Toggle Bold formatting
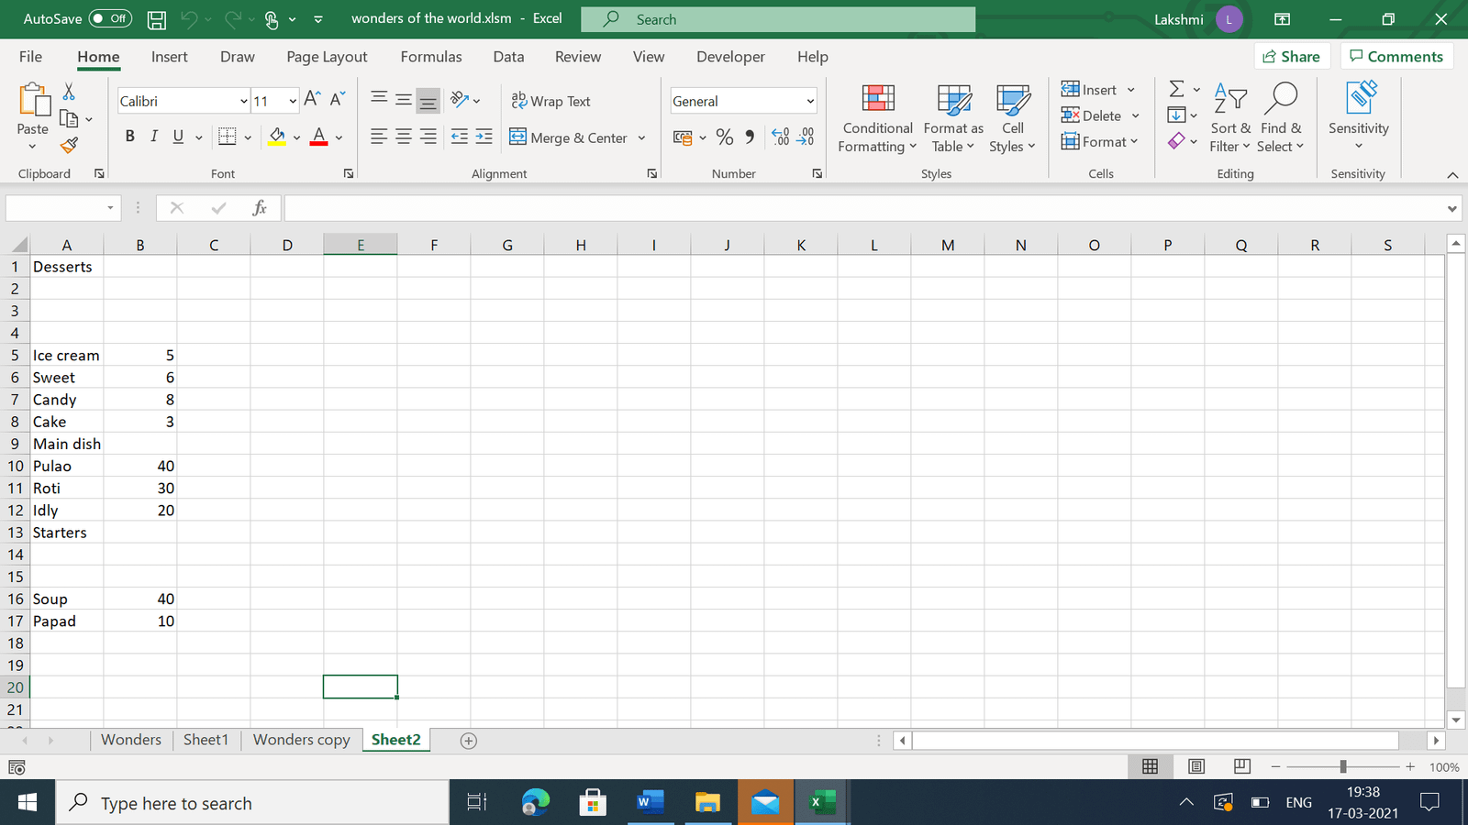 [130, 137]
